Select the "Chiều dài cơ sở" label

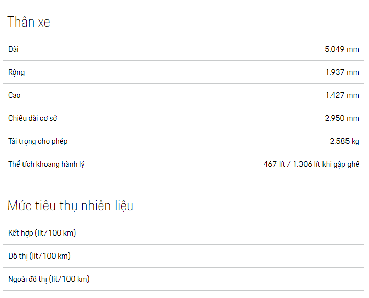point(33,118)
